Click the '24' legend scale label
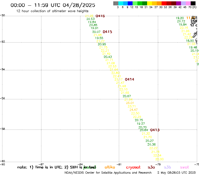Screen dimensions: 199x175 151,7
